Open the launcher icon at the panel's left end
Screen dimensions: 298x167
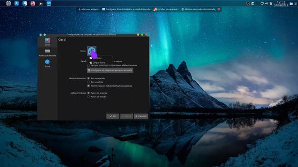point(8,3)
